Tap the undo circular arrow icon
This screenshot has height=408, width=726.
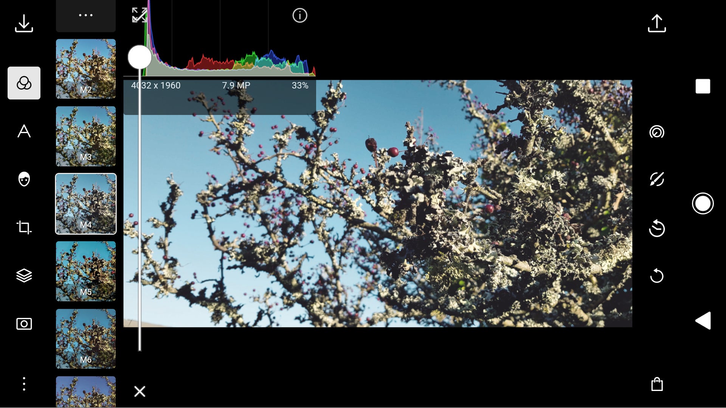(657, 276)
